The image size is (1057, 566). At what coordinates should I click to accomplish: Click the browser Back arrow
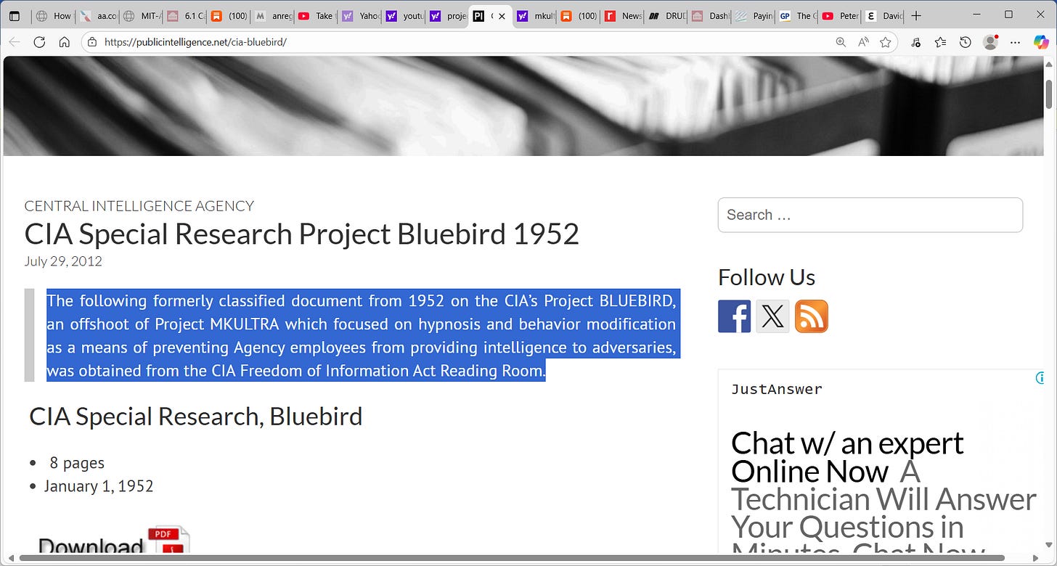(x=15, y=42)
